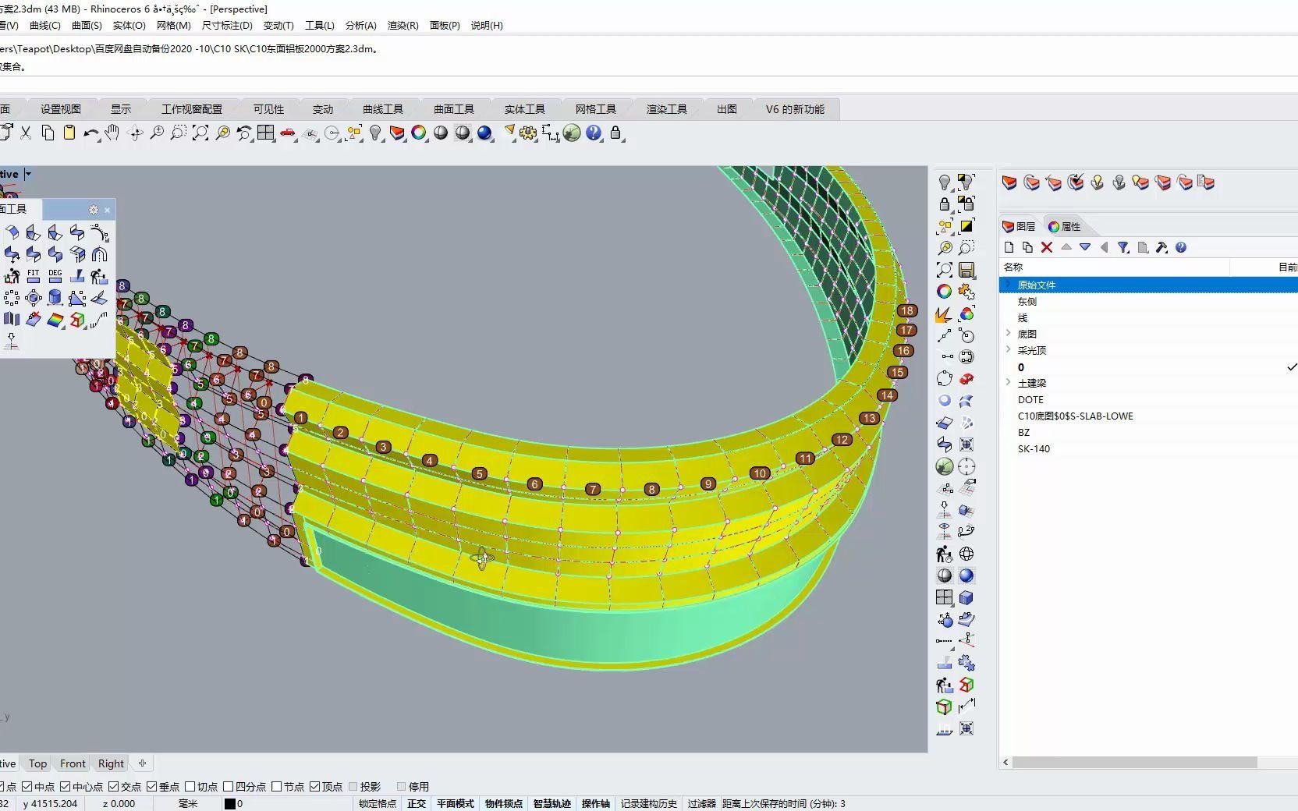This screenshot has width=1298, height=811.
Task: Click the hammer tools icon in layers panel
Action: 1161,247
